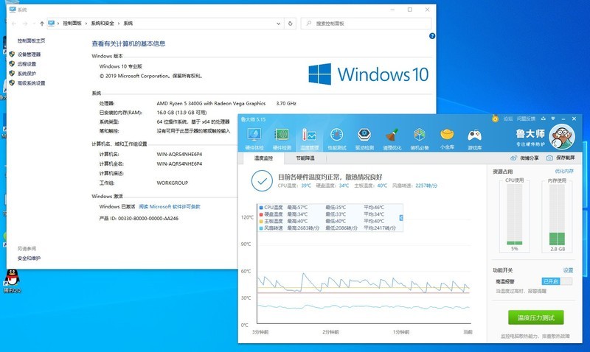590x352 pixels.
Task: Click the gold medal icon in Lu Master title bar
Action: tap(495, 119)
